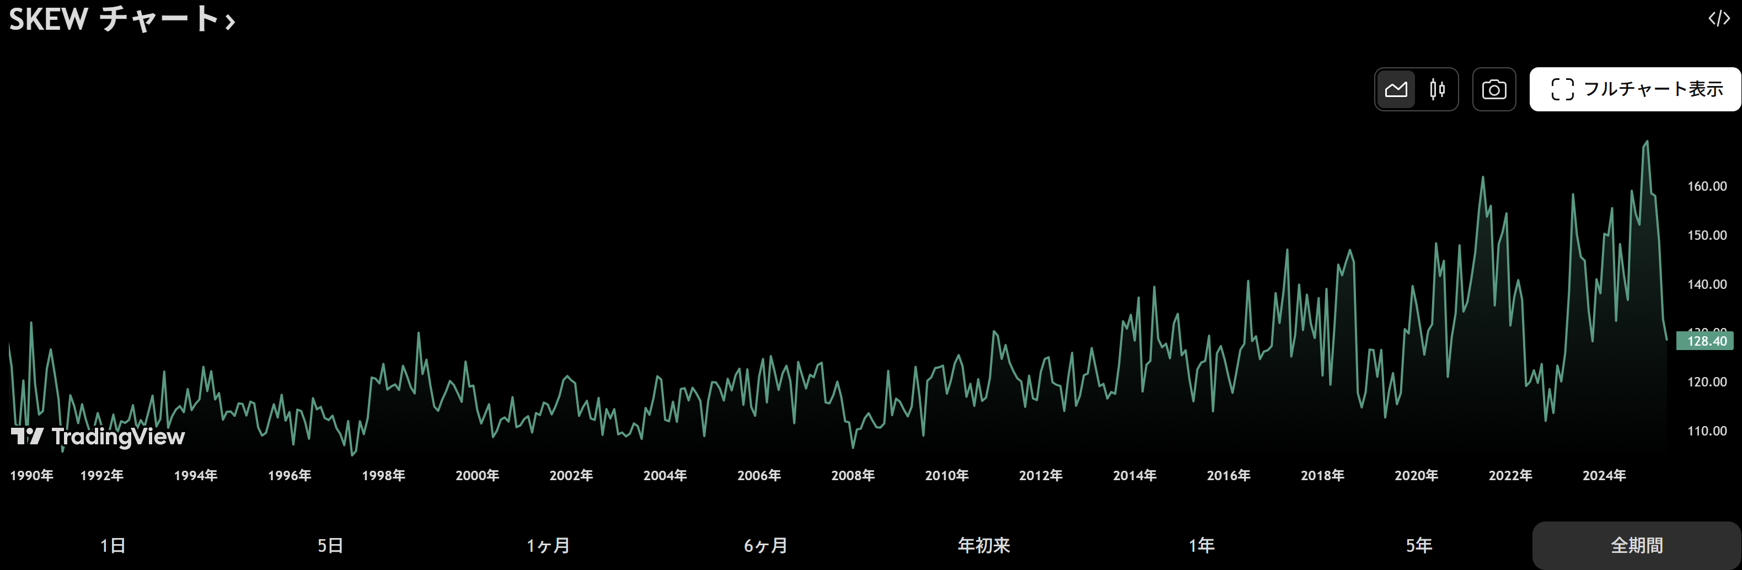Open embed code icon

pyautogui.click(x=1718, y=18)
